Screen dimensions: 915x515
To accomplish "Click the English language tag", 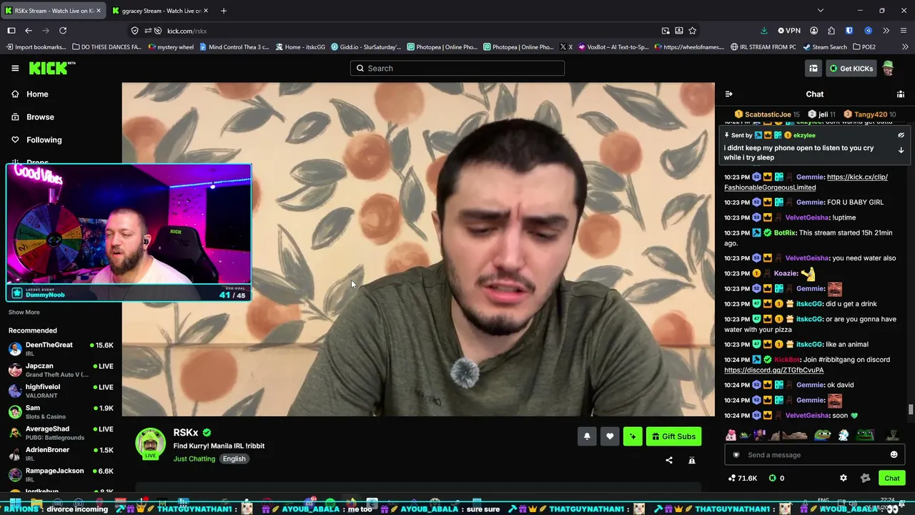I will (x=234, y=458).
